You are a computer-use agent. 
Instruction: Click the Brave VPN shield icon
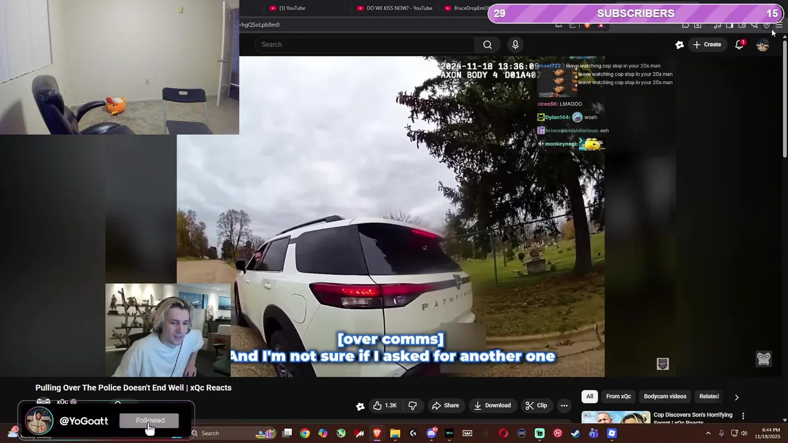[766, 25]
